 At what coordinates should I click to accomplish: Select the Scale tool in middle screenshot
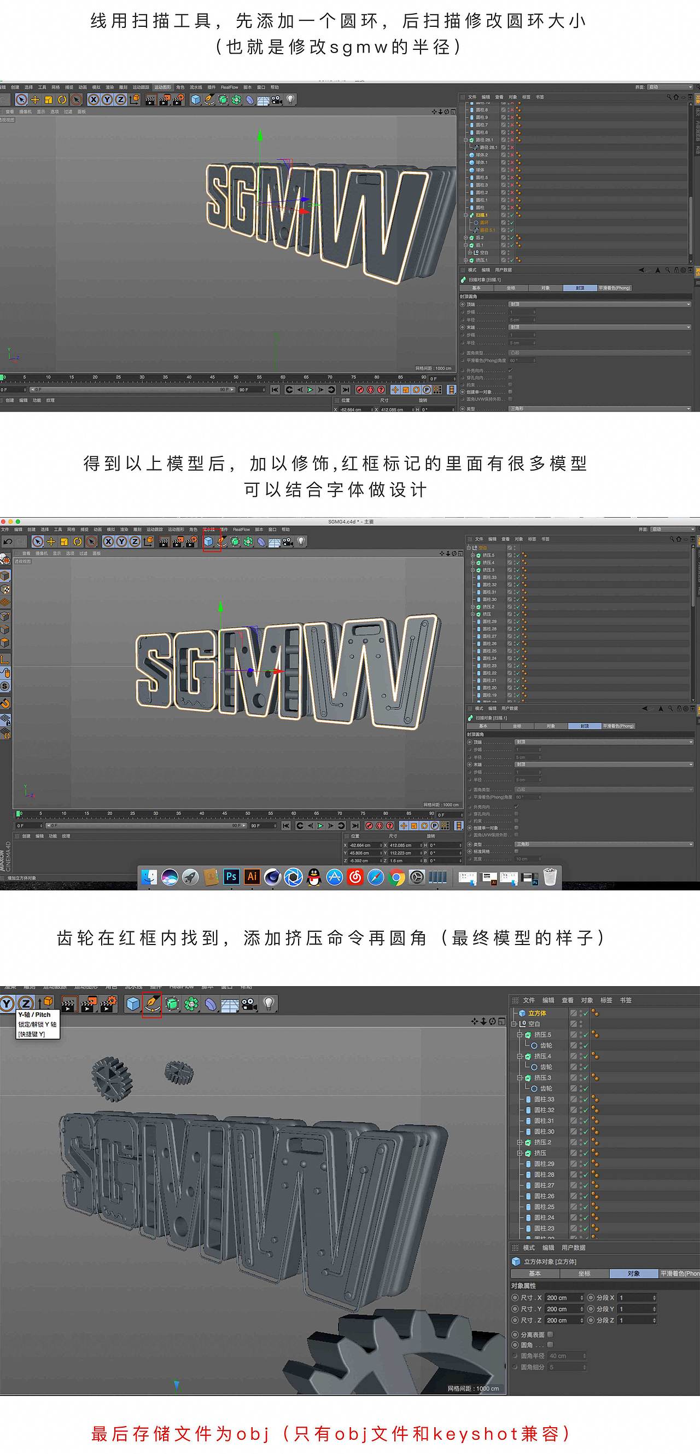point(64,541)
